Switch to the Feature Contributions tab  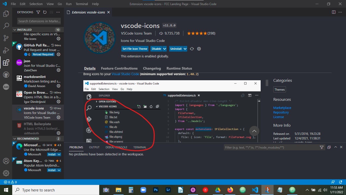pos(119,68)
